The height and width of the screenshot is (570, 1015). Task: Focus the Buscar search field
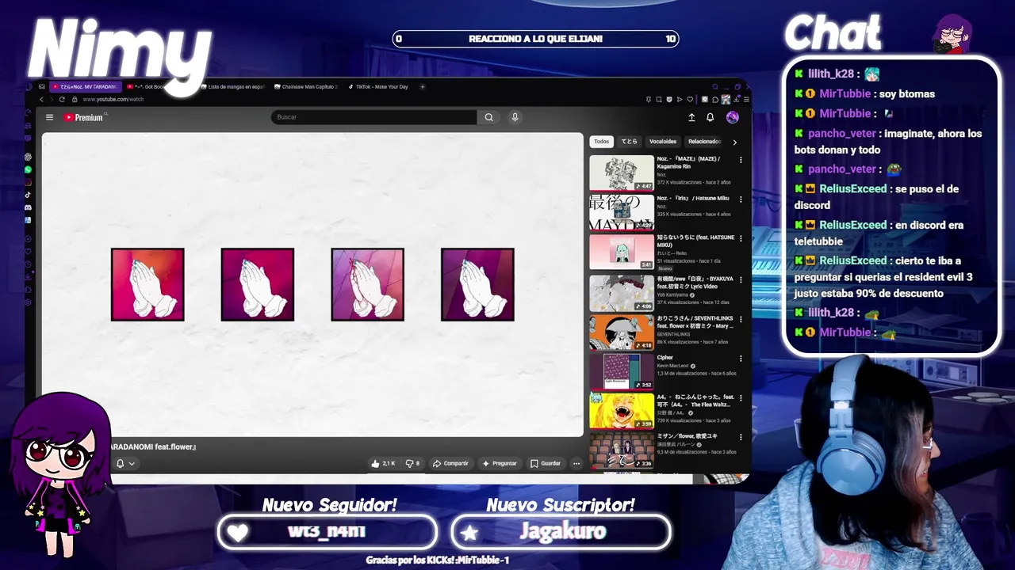(373, 117)
